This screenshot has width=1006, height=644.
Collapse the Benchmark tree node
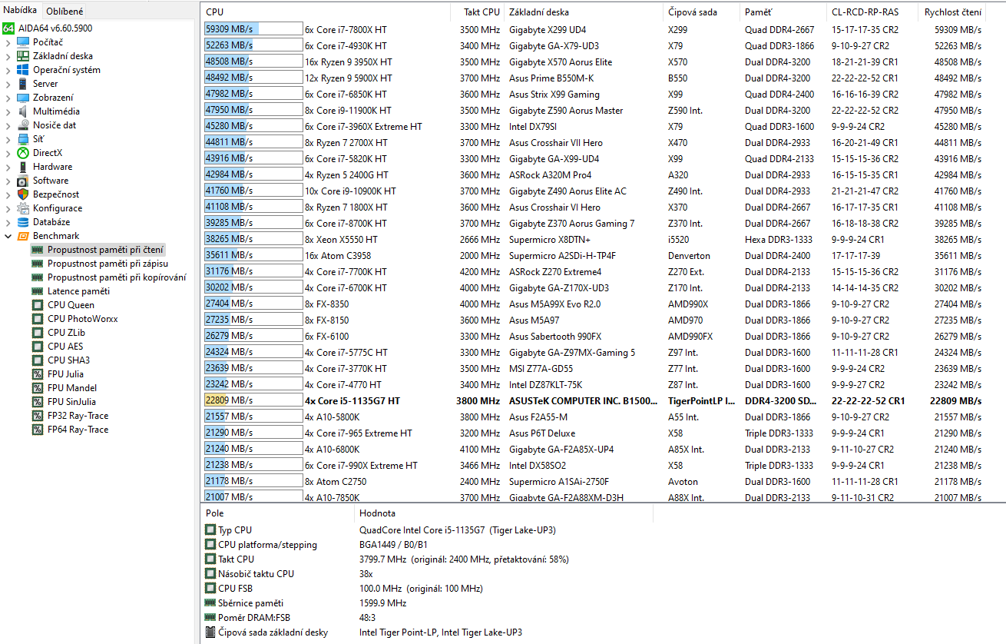8,235
